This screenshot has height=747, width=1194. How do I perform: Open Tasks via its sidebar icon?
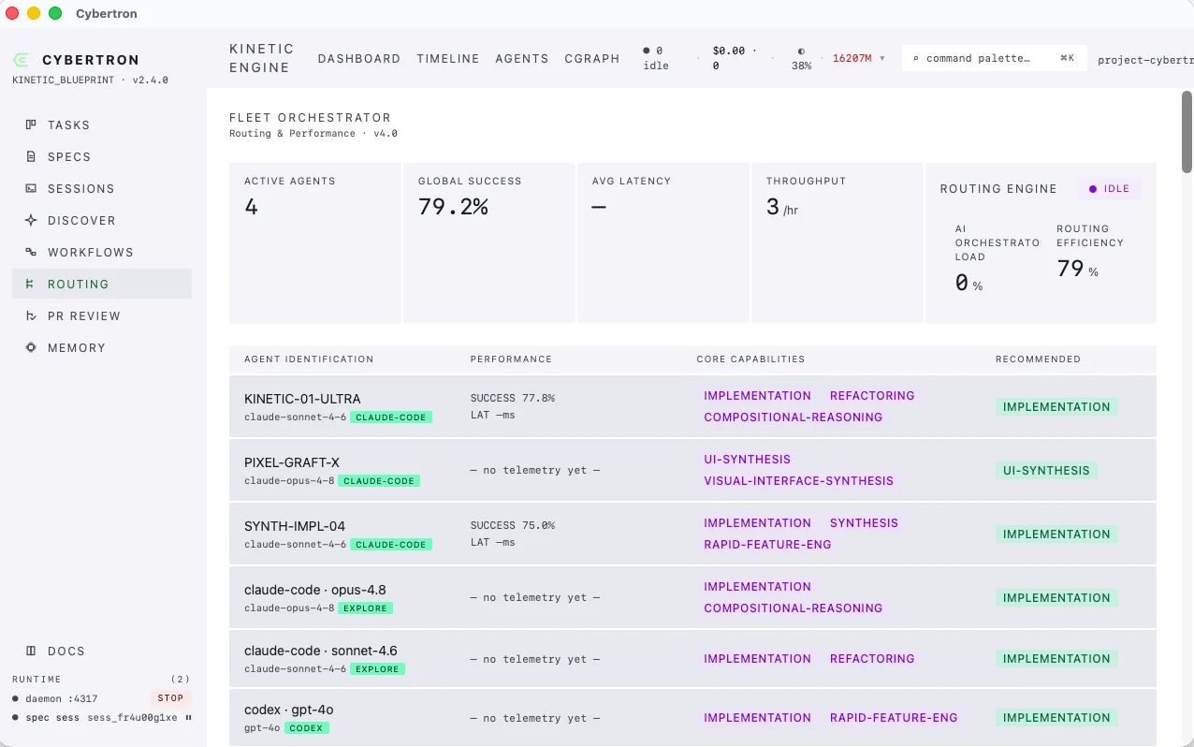31,124
